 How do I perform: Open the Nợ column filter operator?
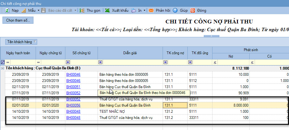(x=215, y=63)
